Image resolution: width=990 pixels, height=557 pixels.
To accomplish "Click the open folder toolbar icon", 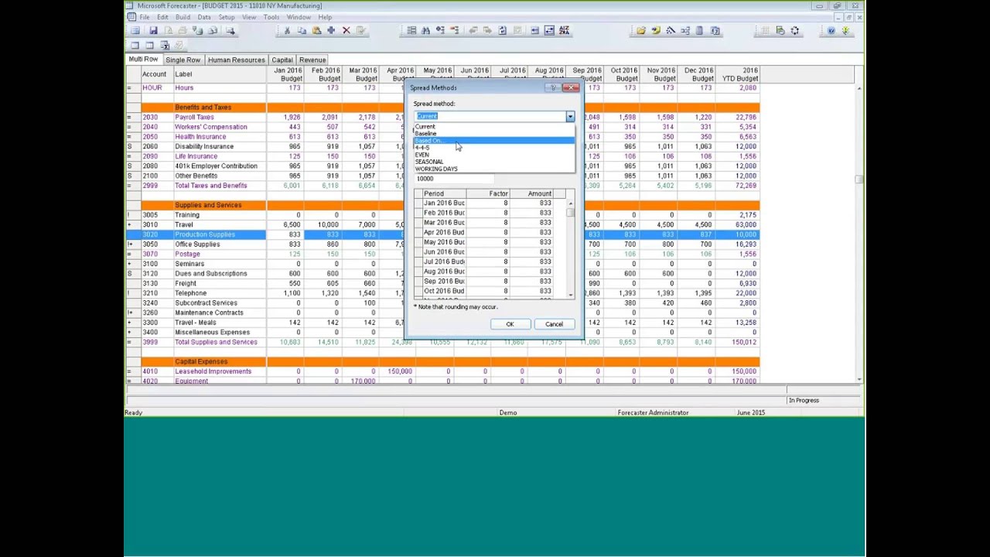I will point(641,31).
